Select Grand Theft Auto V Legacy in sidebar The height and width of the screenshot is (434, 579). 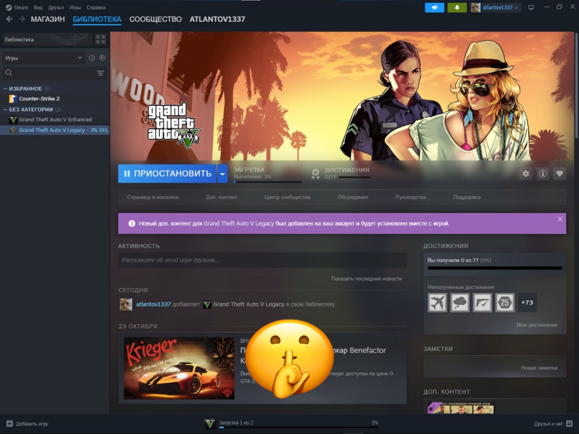coord(55,130)
